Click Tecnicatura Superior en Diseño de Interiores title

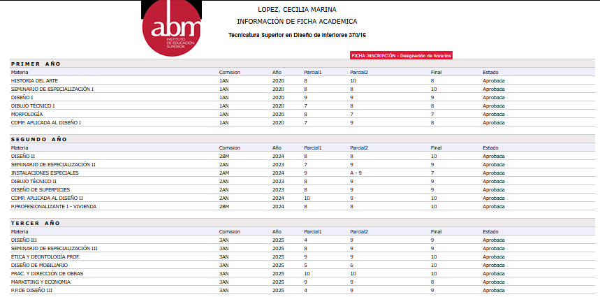(297, 35)
